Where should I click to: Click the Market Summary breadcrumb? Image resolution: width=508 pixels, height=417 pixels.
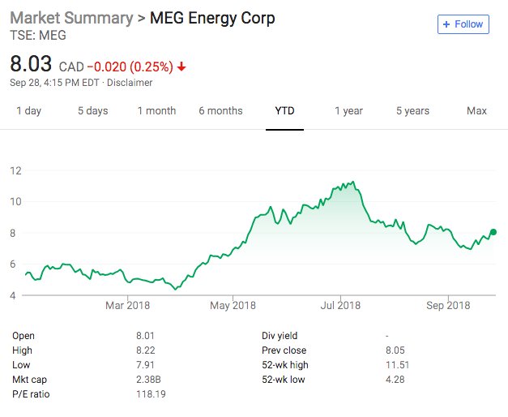tap(72, 18)
